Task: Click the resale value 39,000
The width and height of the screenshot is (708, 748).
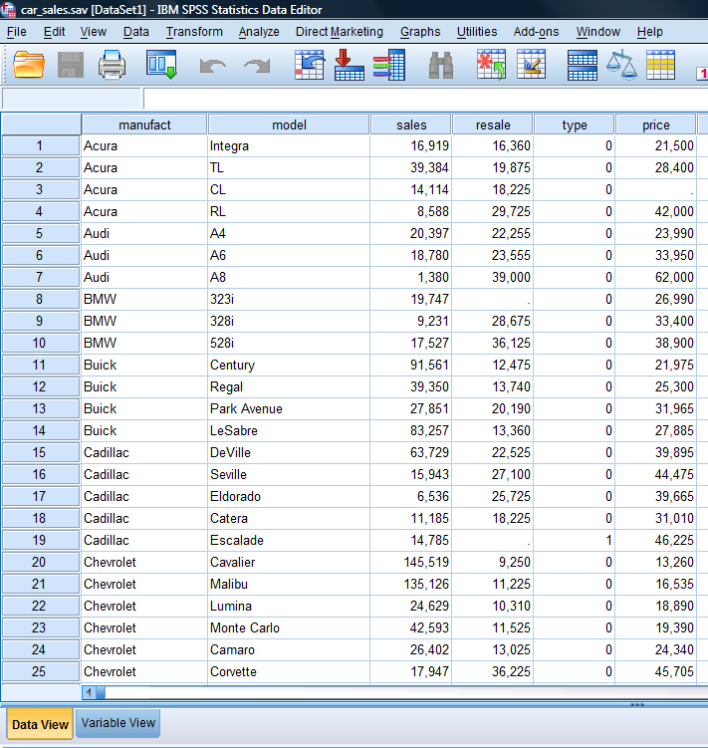Action: 492,277
